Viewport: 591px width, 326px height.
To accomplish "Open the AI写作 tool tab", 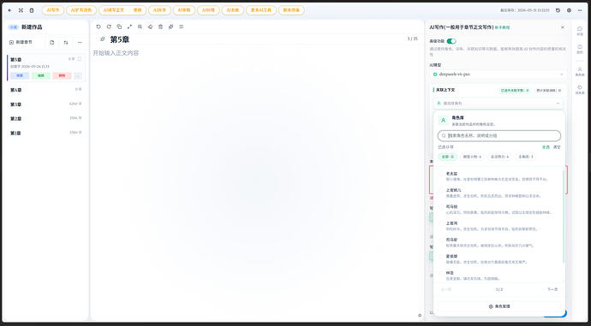I will 53,10.
